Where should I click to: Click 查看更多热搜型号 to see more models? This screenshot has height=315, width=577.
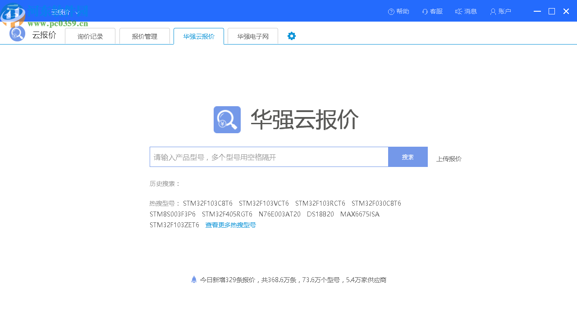pos(230,225)
